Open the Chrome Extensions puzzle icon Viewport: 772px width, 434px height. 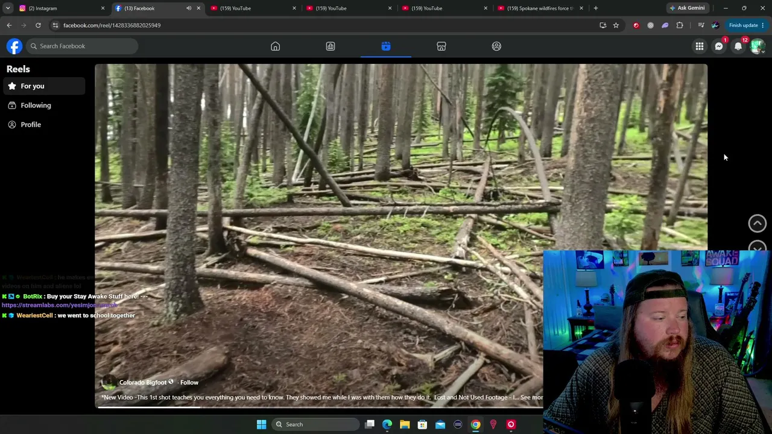[x=680, y=25]
